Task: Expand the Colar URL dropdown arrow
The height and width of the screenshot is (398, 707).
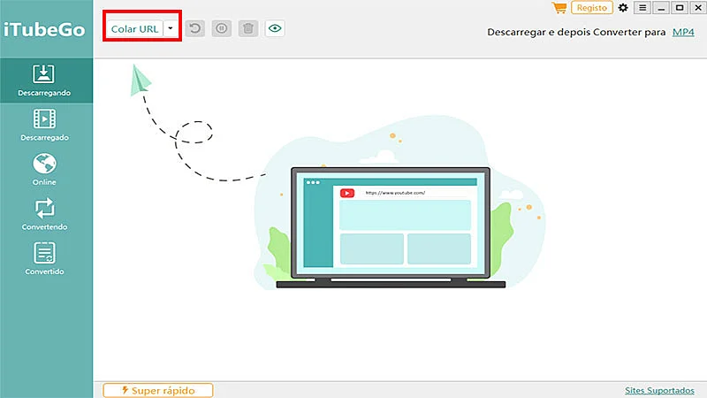Action: point(171,28)
